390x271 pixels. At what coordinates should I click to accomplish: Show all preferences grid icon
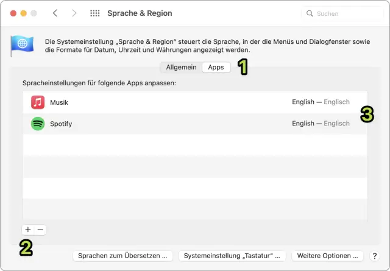click(x=95, y=13)
